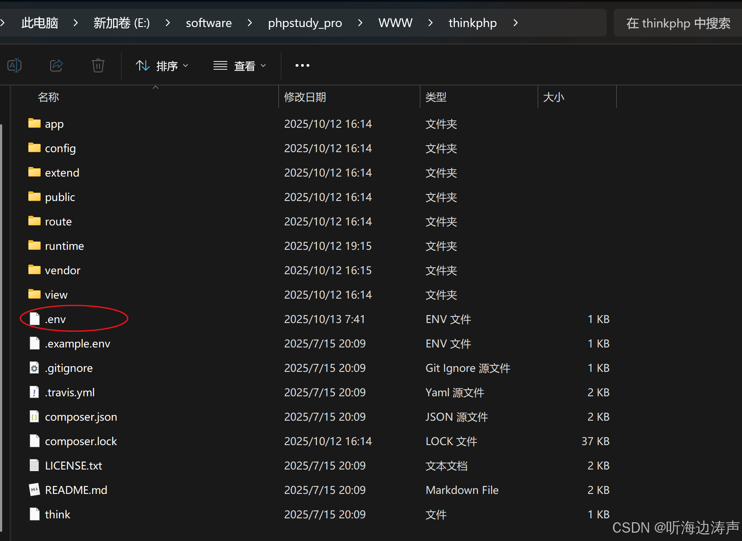
Task: Click the composer.json file icon
Action: tap(34, 416)
